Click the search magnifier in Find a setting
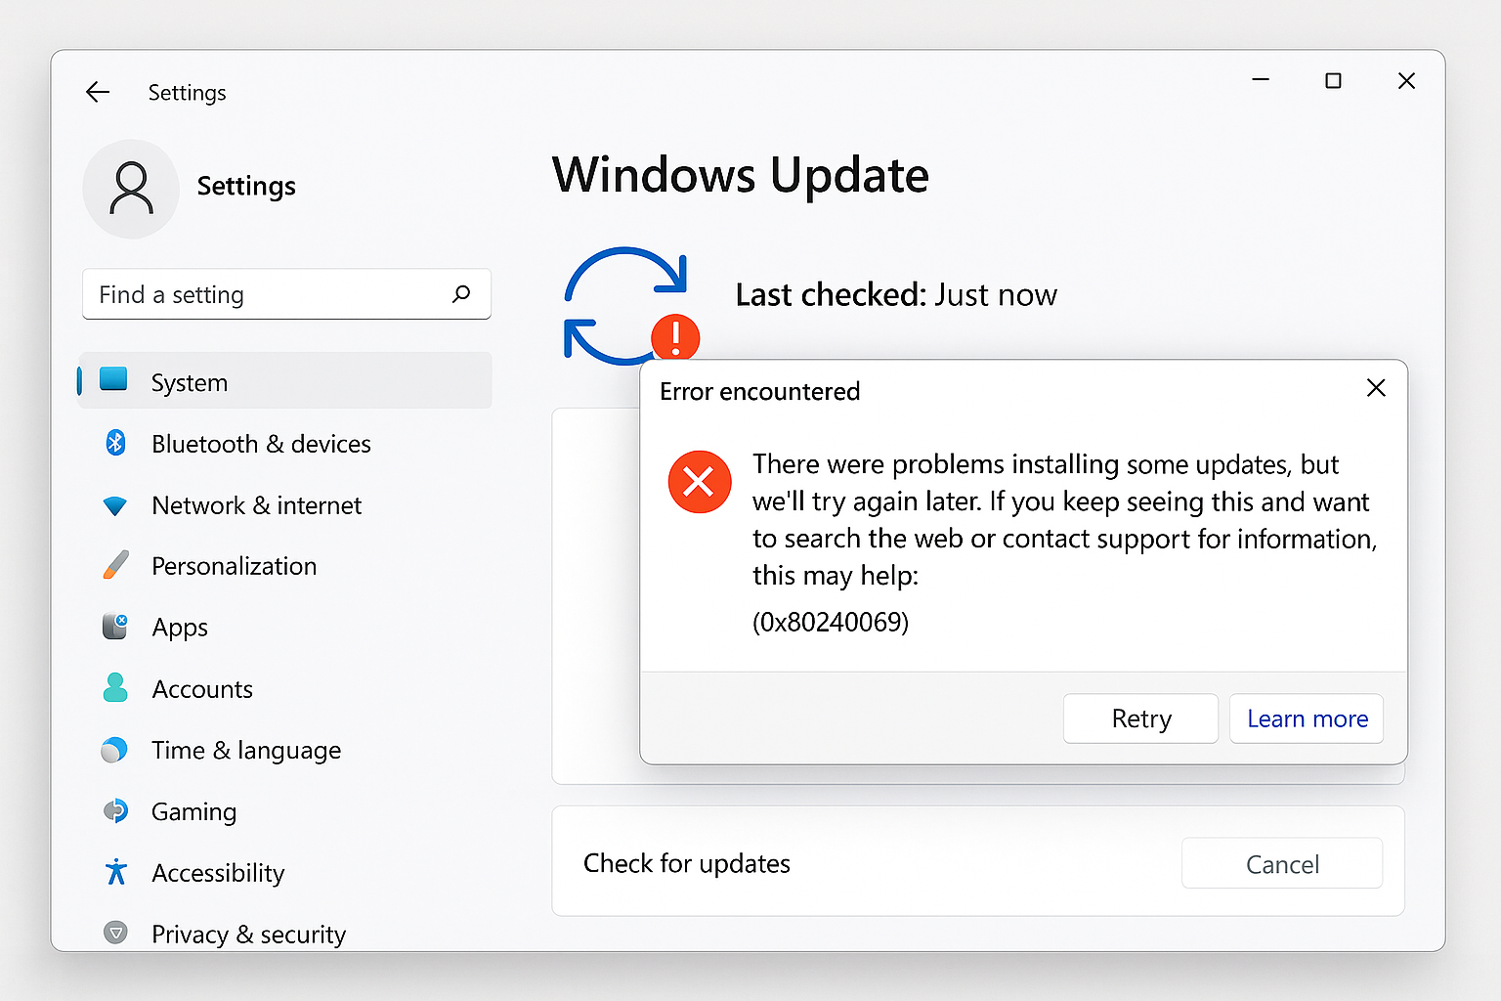The width and height of the screenshot is (1501, 1001). [460, 293]
